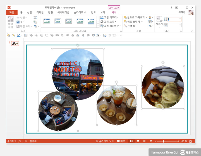The image size is (201, 156).
Task: Open the Picture Effects (그림 효과) dropdown
Action: (109, 21)
